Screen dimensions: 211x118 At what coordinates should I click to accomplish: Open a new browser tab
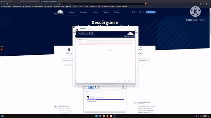click(x=61, y=1)
